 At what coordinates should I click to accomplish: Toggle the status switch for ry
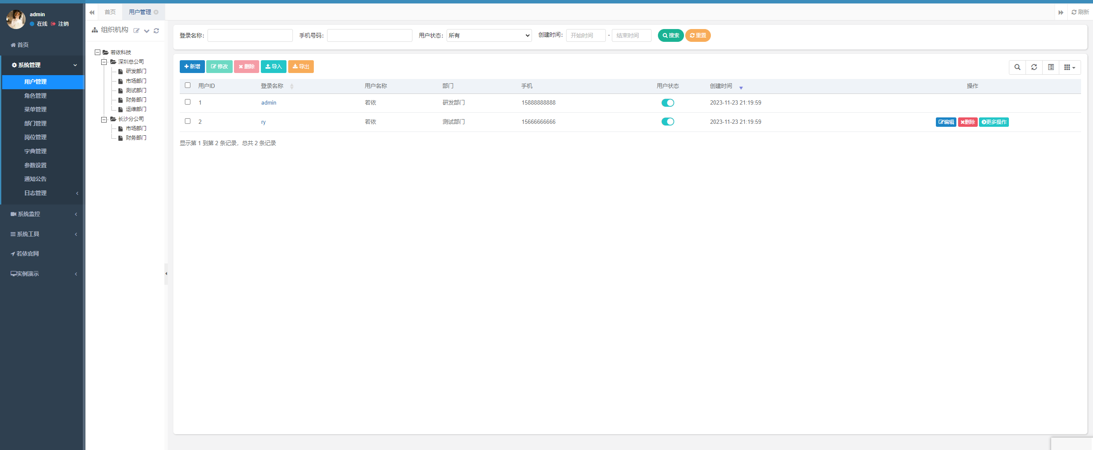point(668,122)
